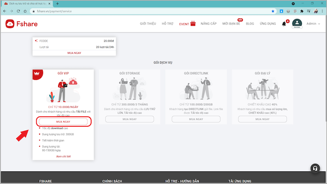The height and width of the screenshot is (184, 327).
Task: Open the NÂNG CẤP menu item
Action: coord(209,24)
